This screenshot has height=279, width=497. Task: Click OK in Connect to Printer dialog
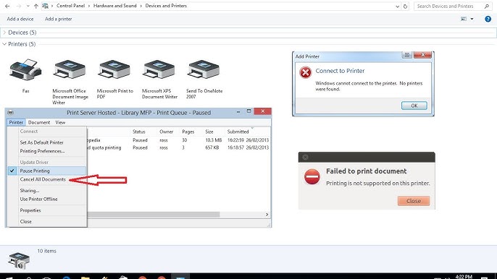click(x=414, y=106)
